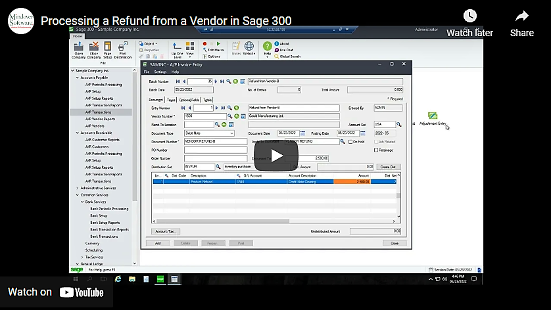Open Account Set finder magnifier
This screenshot has width=551, height=310.
tap(399, 125)
